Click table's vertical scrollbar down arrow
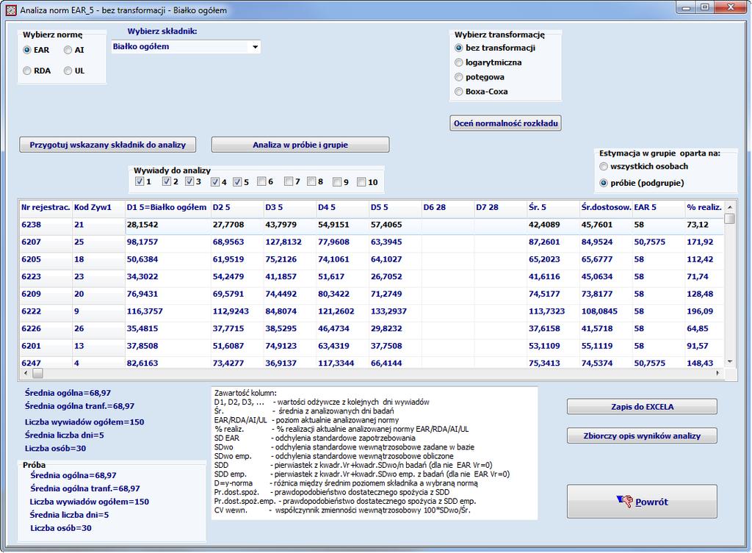This screenshot has width=752, height=553. [729, 361]
